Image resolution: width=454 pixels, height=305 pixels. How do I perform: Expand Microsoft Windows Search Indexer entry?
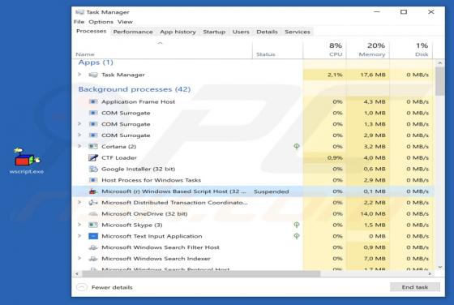[79, 258]
